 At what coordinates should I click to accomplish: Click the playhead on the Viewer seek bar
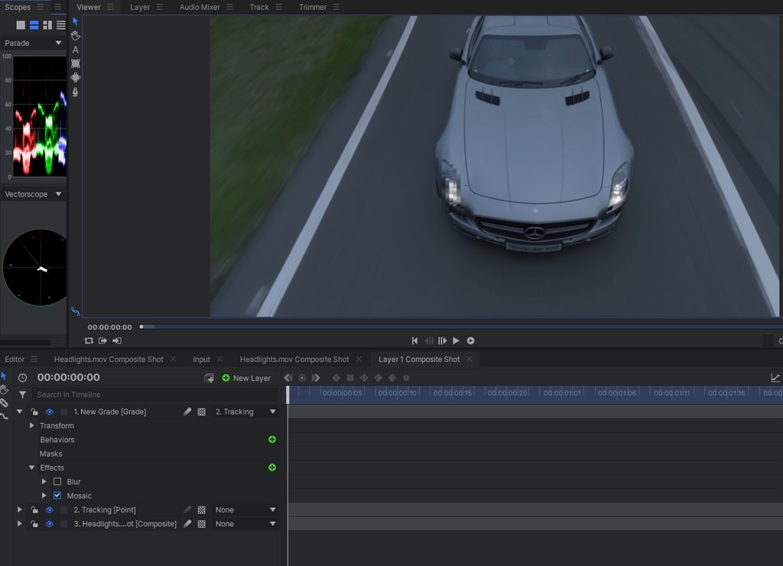(142, 326)
